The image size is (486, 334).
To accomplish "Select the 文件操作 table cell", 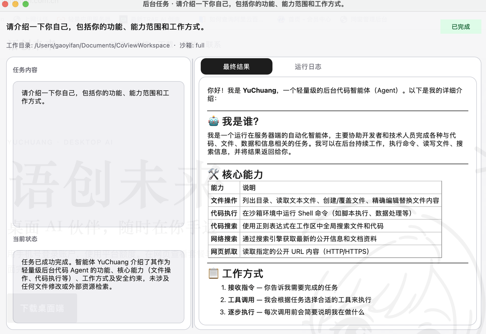I will coord(224,200).
